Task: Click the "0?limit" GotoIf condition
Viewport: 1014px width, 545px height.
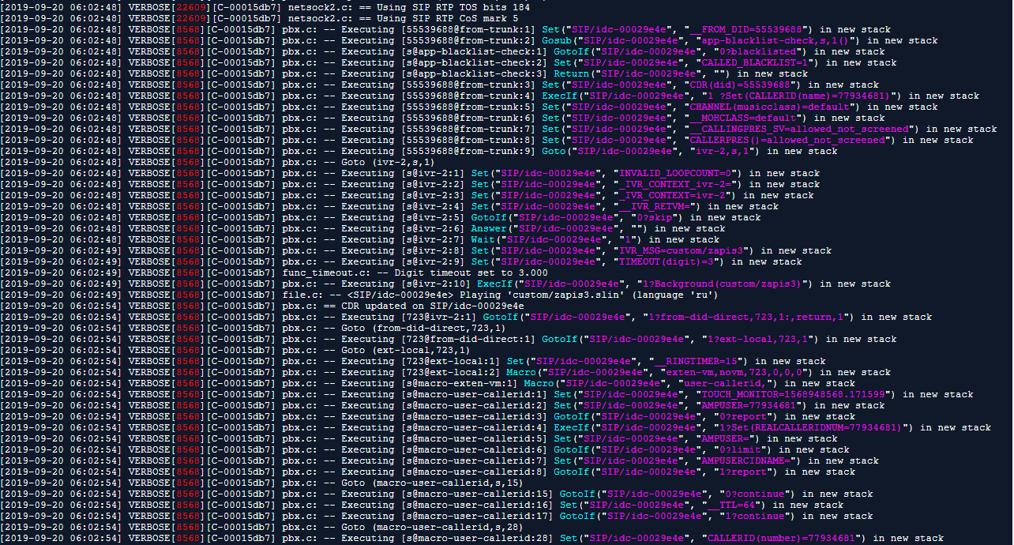Action: [738, 449]
